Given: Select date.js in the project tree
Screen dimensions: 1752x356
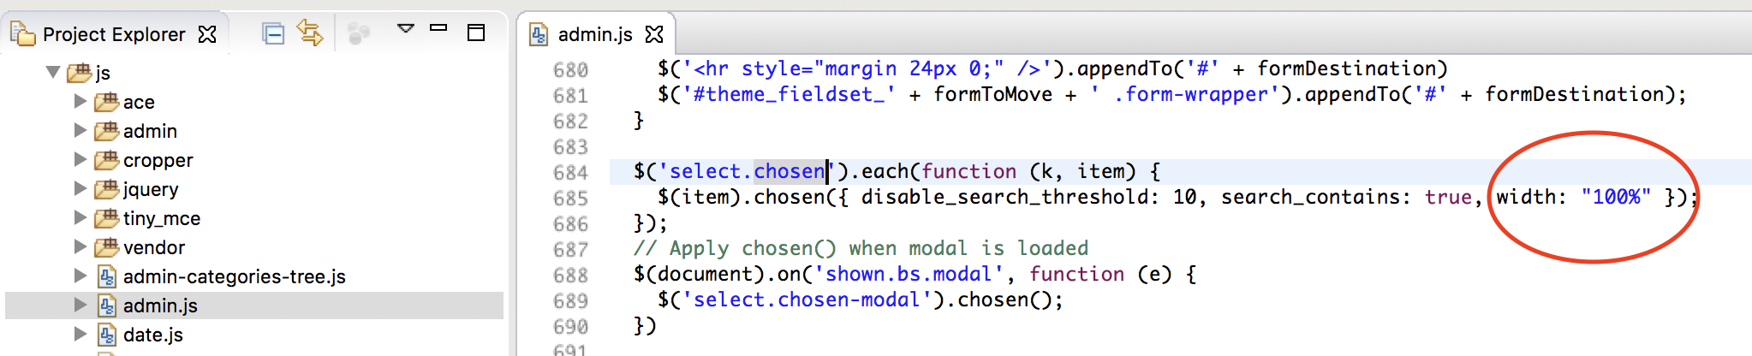Looking at the screenshot, I should tap(152, 335).
